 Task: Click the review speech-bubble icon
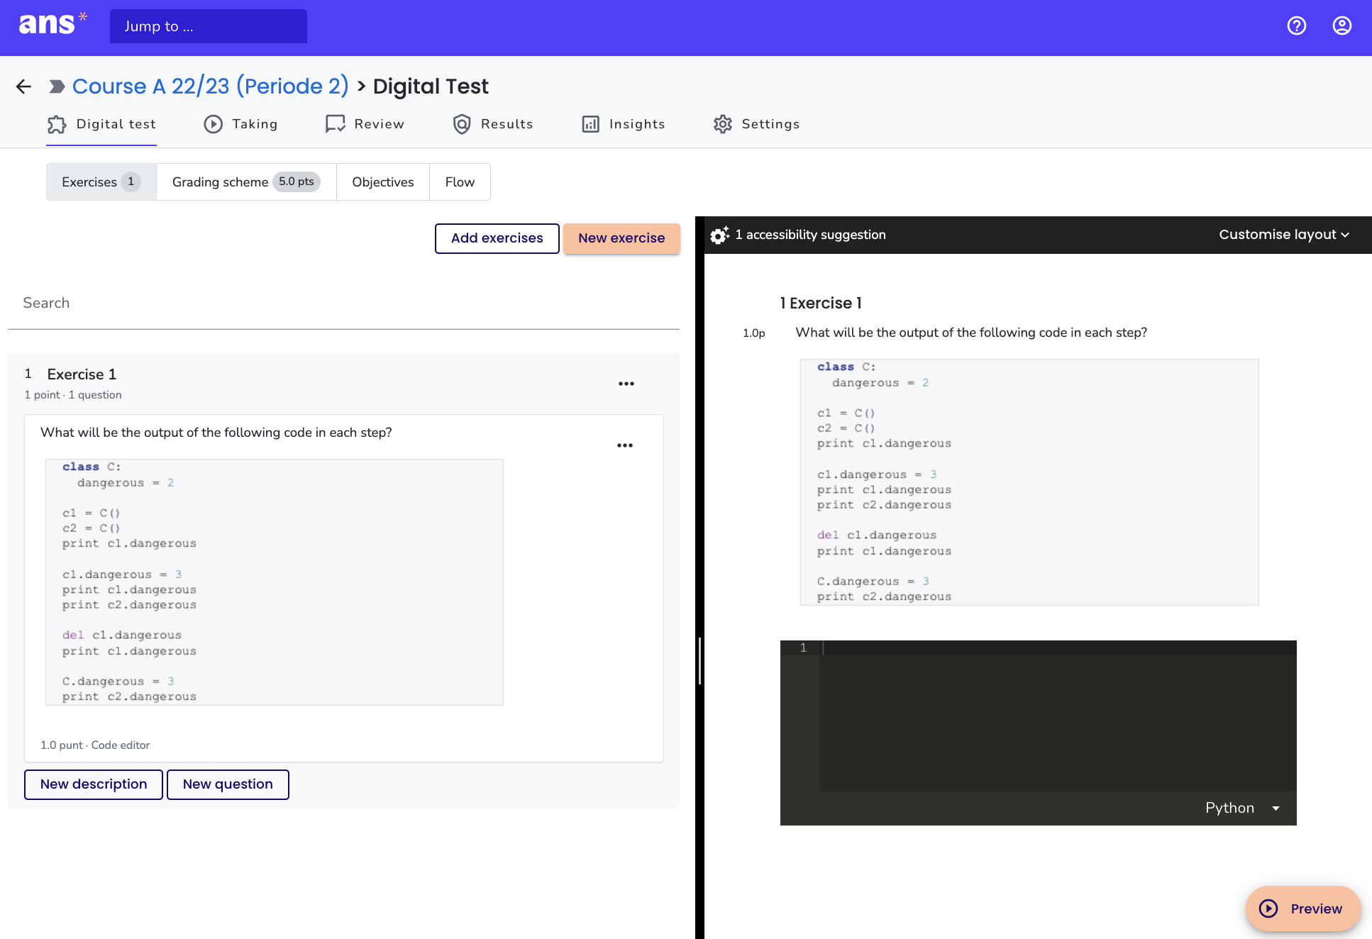(x=335, y=124)
